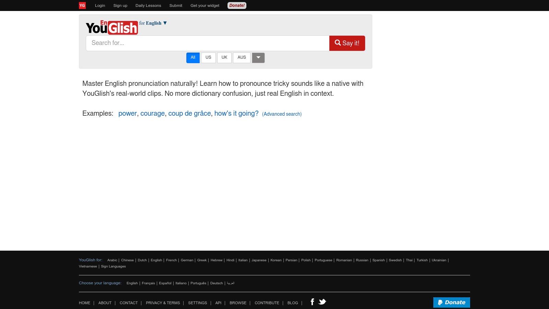Click inside the Search for... field
Screen dimensions: 549x309
(x=207, y=43)
